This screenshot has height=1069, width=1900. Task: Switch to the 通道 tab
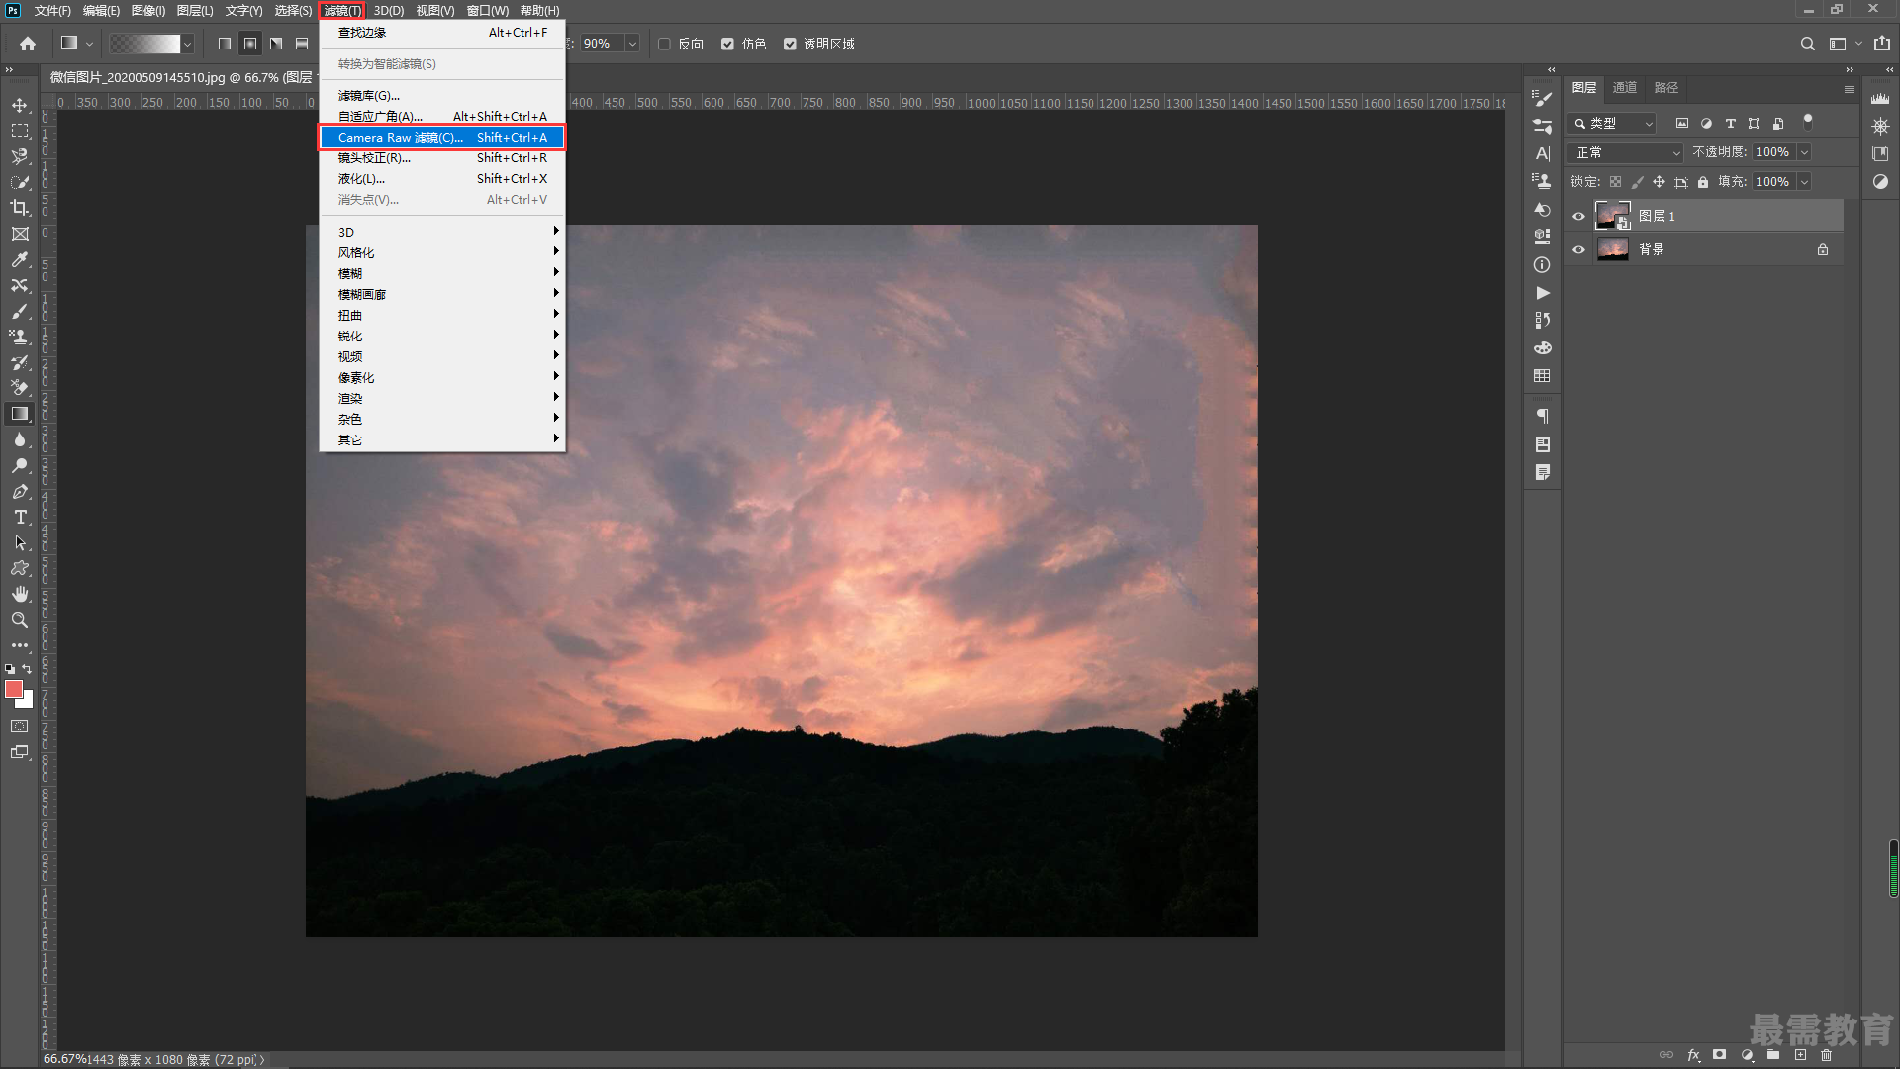(1625, 87)
